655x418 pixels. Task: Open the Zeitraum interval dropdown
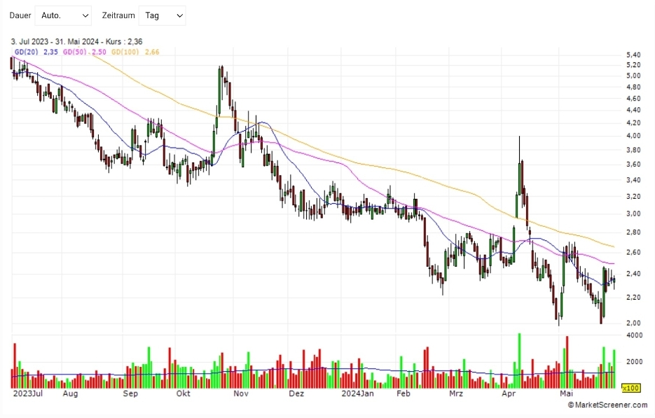pyautogui.click(x=162, y=15)
